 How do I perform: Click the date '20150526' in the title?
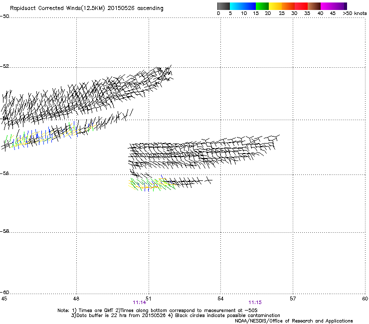point(121,8)
